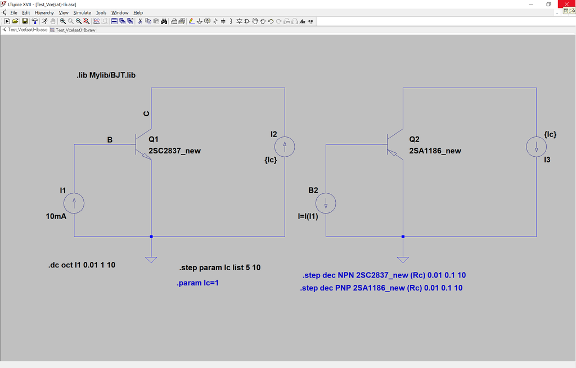The height and width of the screenshot is (368, 576).
Task: Select the Diode component tool
Action: click(x=239, y=21)
